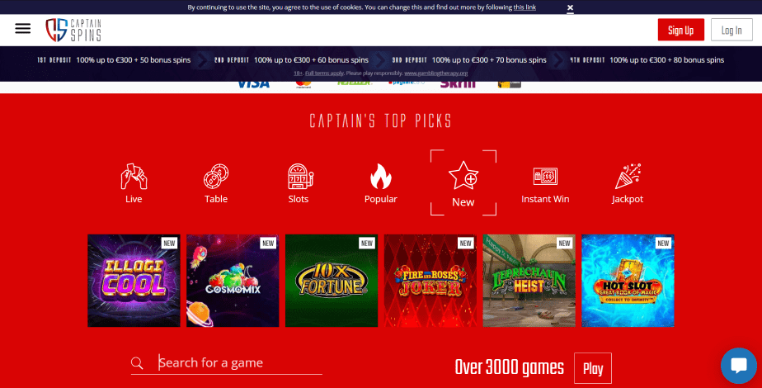Go to Captain Spins logo home
The image size is (762, 388).
point(73,31)
